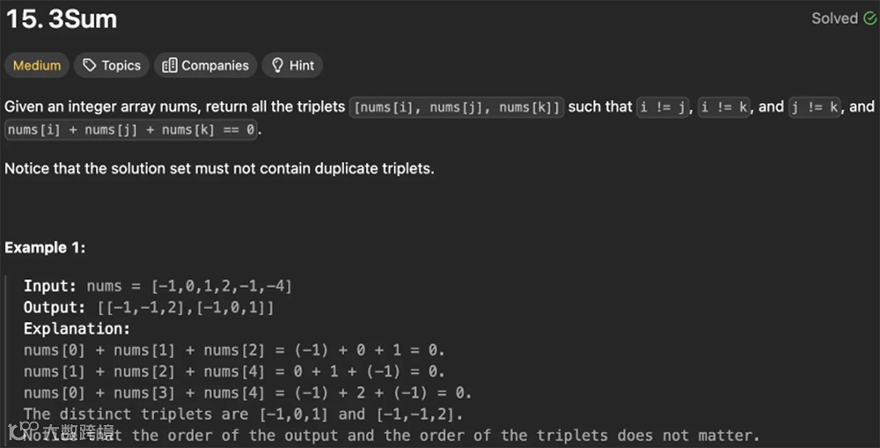The image size is (880, 448).
Task: Click the "15. 3Sum" problem title
Action: pyautogui.click(x=62, y=19)
